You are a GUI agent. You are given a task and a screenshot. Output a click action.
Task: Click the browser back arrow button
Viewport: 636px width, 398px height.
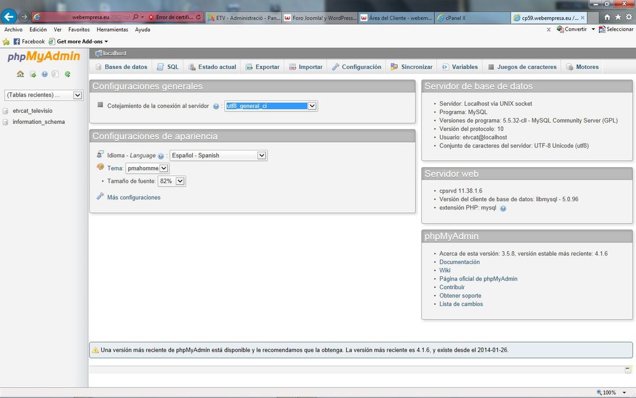point(9,17)
